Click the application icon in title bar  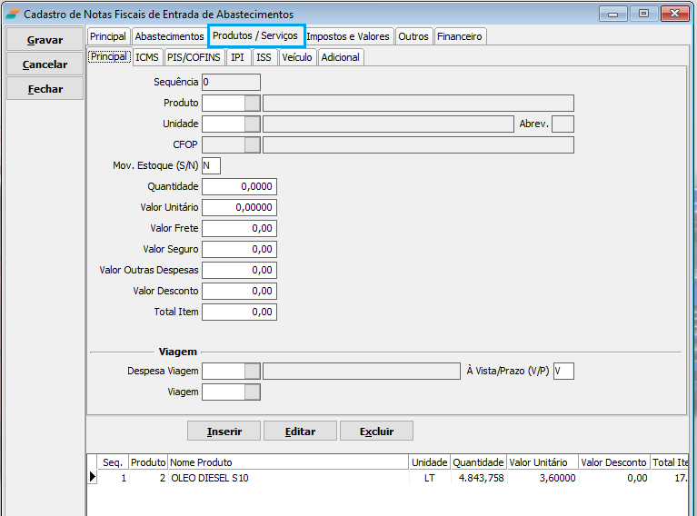[x=12, y=15]
